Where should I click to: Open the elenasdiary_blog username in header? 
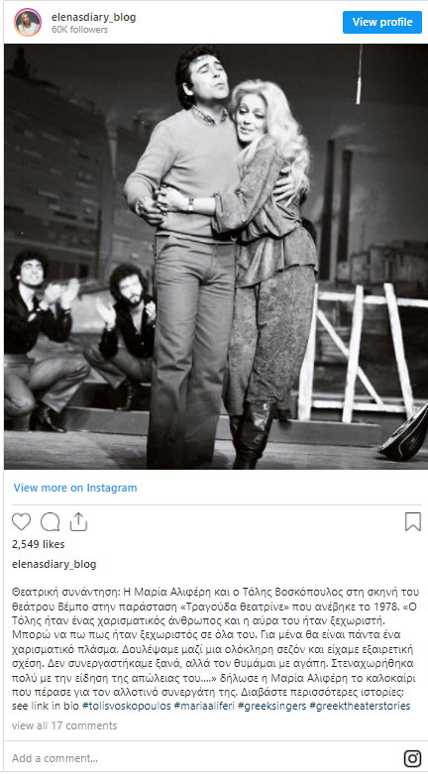(94, 17)
